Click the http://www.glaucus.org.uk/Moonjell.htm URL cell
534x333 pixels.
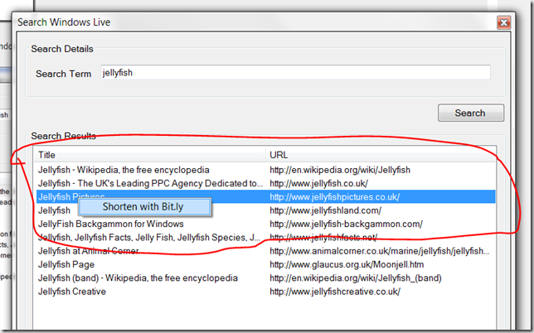pos(347,264)
